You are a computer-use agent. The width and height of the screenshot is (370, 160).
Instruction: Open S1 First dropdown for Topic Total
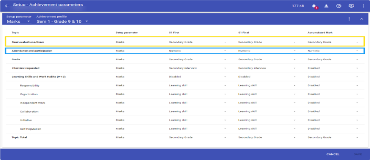point(197,137)
